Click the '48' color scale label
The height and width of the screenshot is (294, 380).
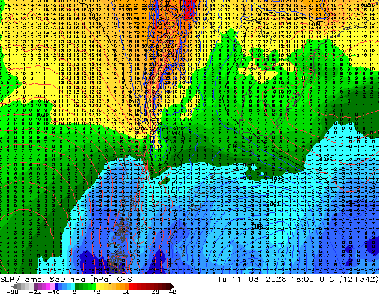coord(173,292)
